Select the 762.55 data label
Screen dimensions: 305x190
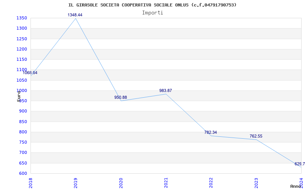point(256,136)
